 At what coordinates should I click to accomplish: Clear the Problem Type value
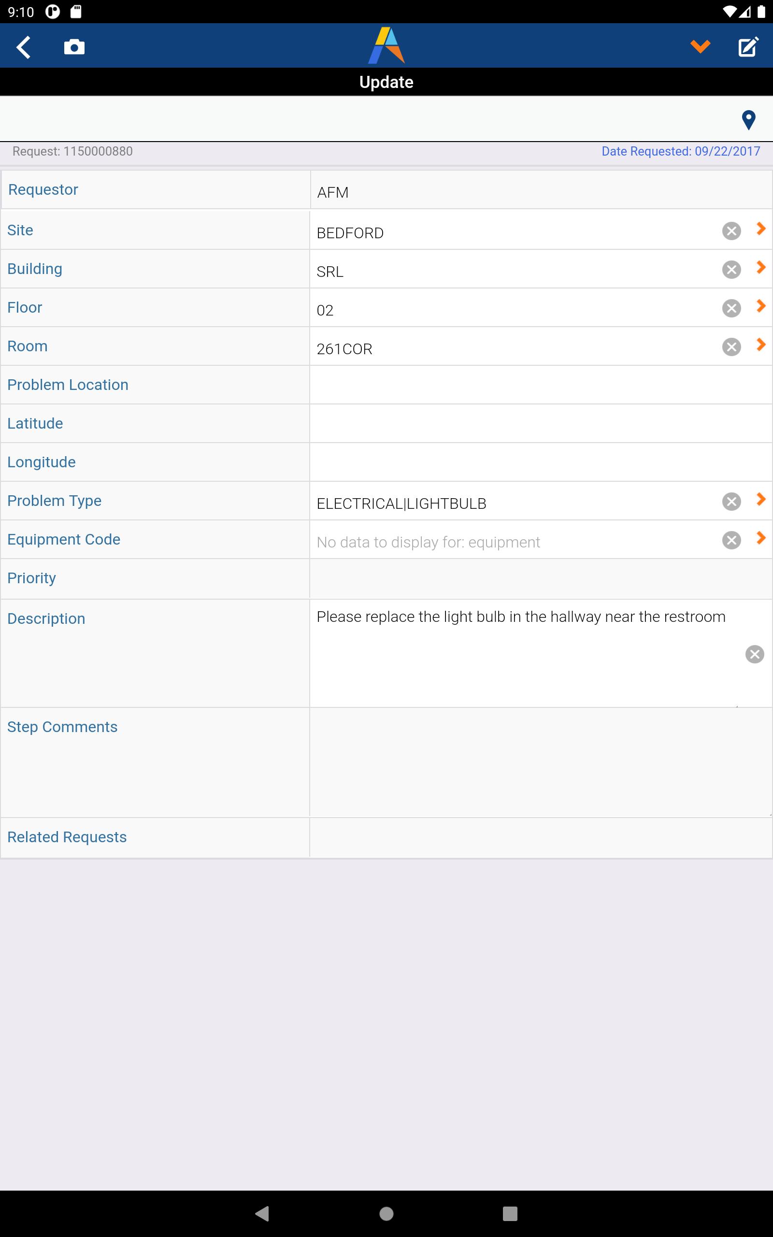731,502
